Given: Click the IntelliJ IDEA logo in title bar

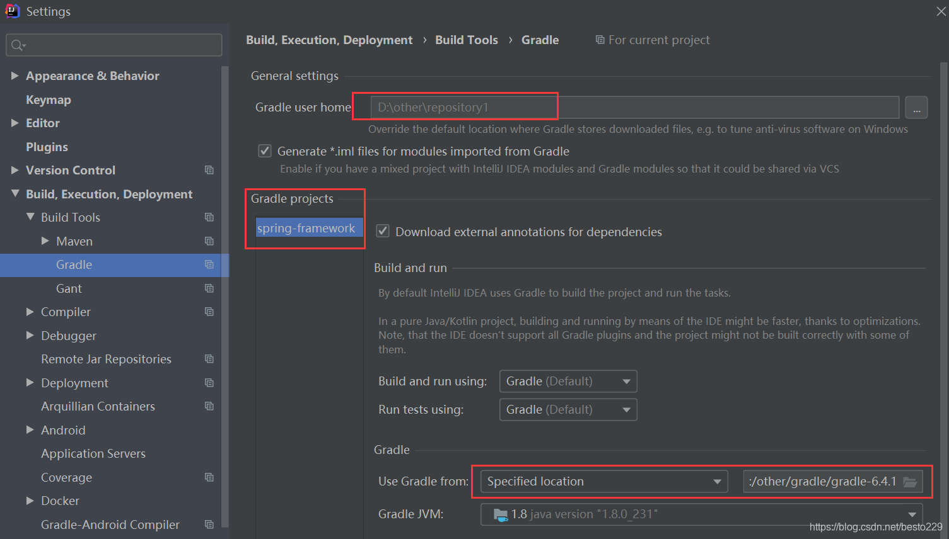Looking at the screenshot, I should tap(12, 11).
